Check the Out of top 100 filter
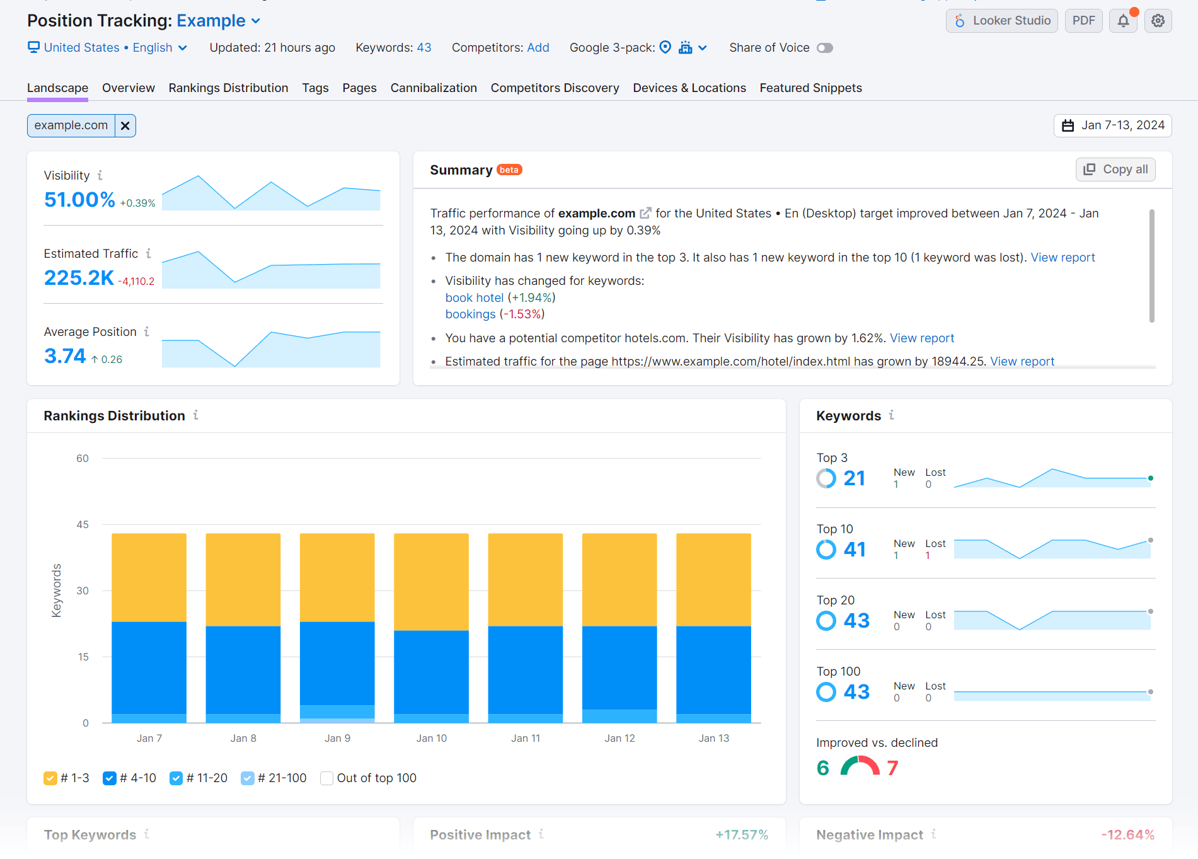The image size is (1198, 859). pyautogui.click(x=326, y=778)
